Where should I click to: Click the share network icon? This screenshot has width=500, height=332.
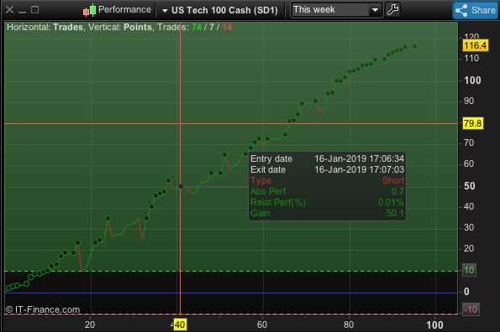[461, 11]
